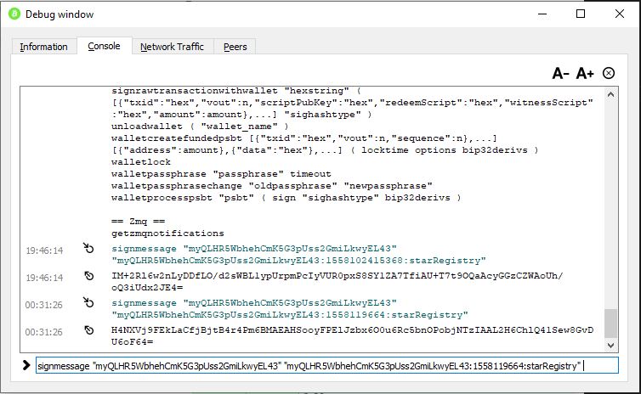Click the reply icon beside the H4NXVj9FEk signature
Screen dimensions: 641x394
click(x=88, y=330)
